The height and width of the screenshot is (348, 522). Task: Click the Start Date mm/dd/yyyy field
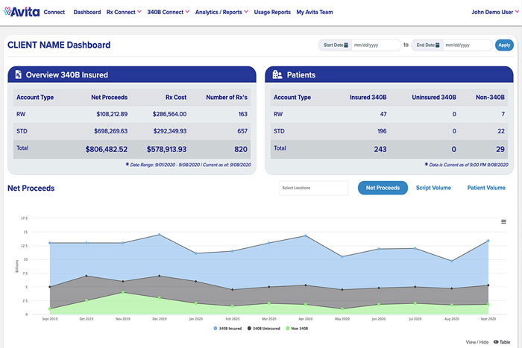click(x=375, y=45)
